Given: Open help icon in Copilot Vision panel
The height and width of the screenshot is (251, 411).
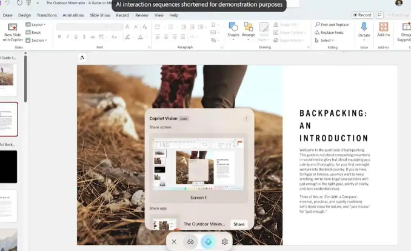Looking at the screenshot, I should (x=246, y=118).
